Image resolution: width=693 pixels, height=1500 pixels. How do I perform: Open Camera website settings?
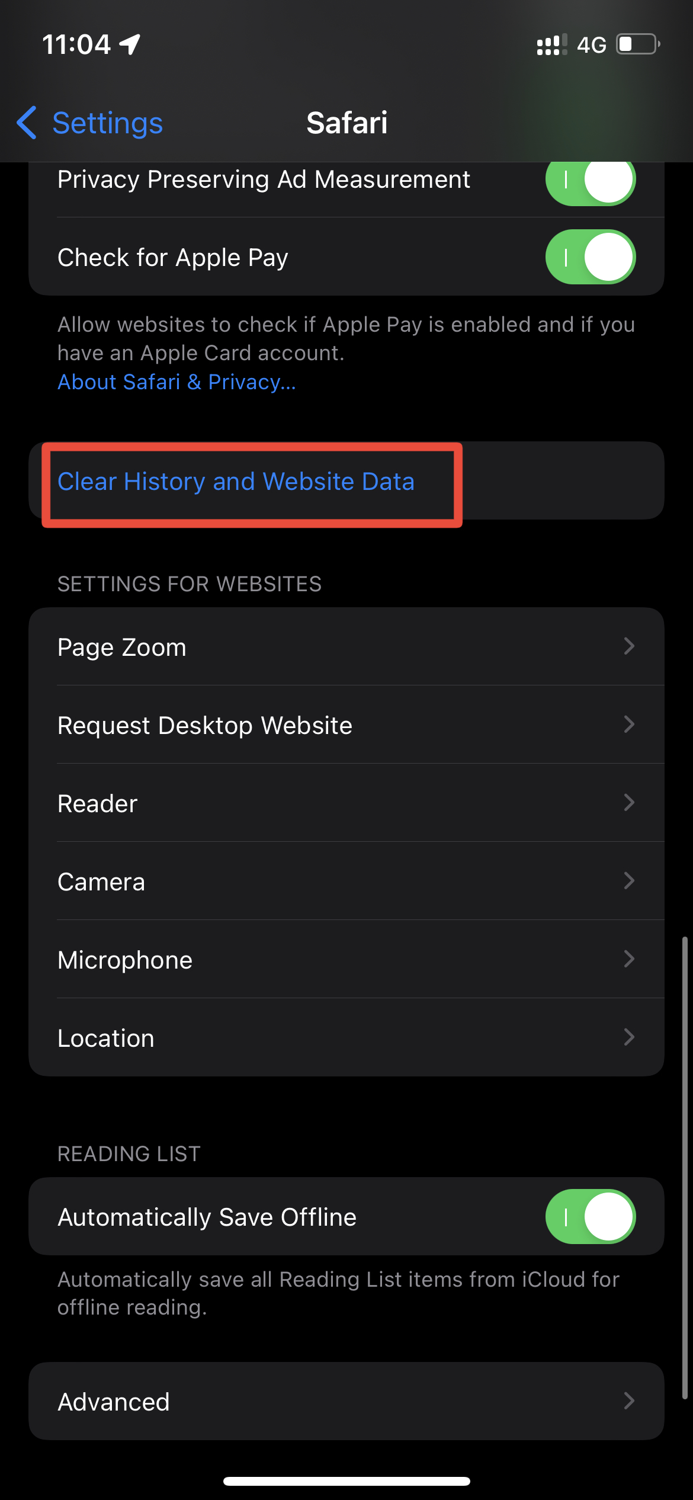pyautogui.click(x=346, y=881)
